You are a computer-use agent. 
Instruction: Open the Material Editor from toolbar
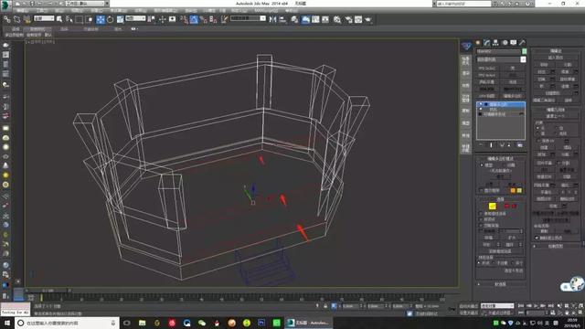click(337, 19)
